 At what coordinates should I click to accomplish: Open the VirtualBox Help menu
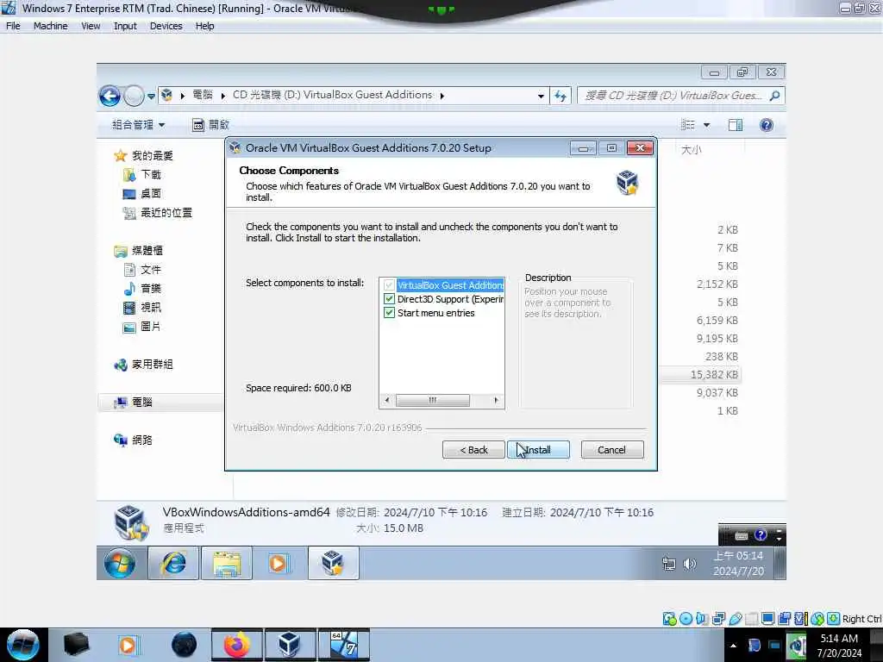(205, 26)
